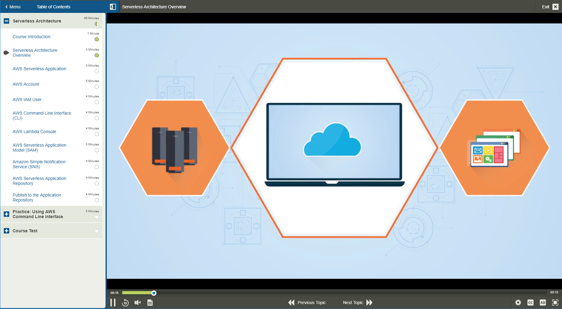The image size is (562, 309).
Task: Click the AWS Account progress circle
Action: (97, 87)
